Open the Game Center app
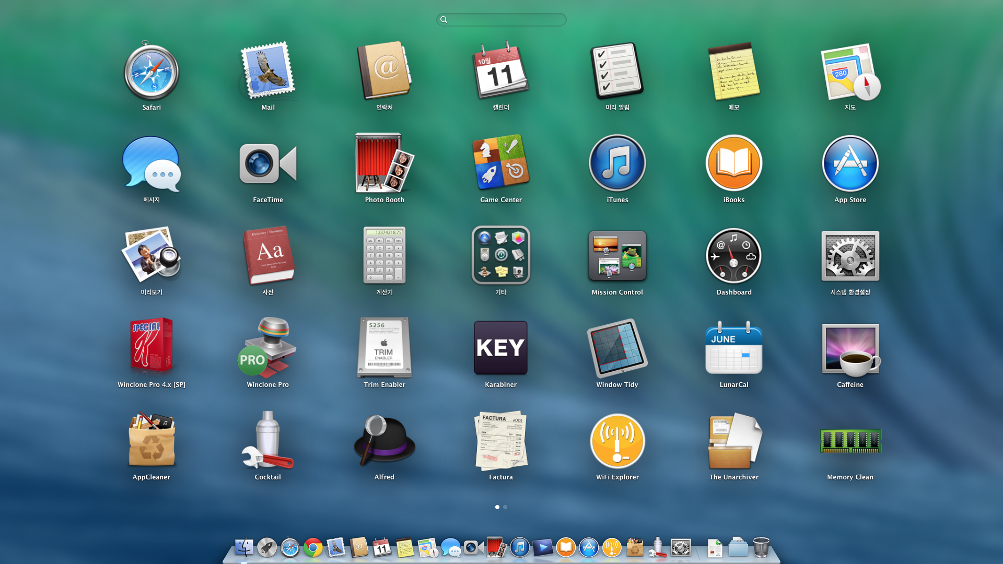The width and height of the screenshot is (1003, 564). click(500, 164)
